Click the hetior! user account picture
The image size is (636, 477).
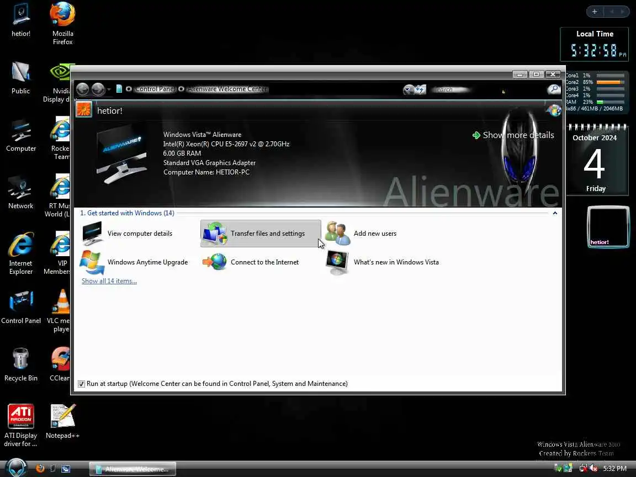click(84, 109)
